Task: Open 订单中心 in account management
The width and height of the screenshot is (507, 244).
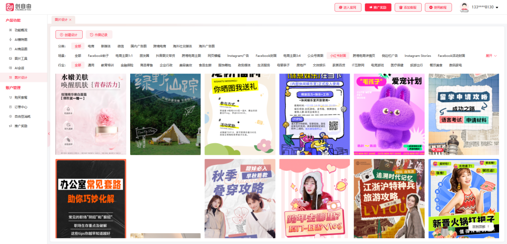Action: point(21,107)
